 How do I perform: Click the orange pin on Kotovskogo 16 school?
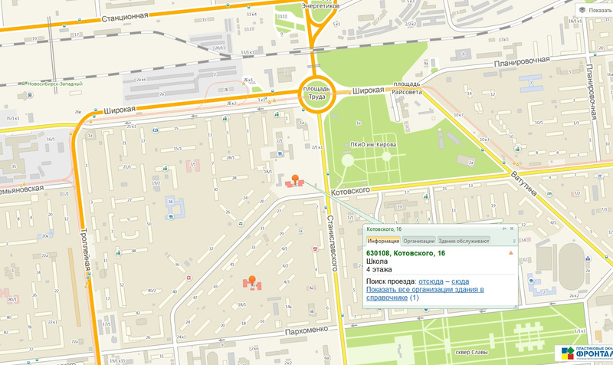pos(295,179)
